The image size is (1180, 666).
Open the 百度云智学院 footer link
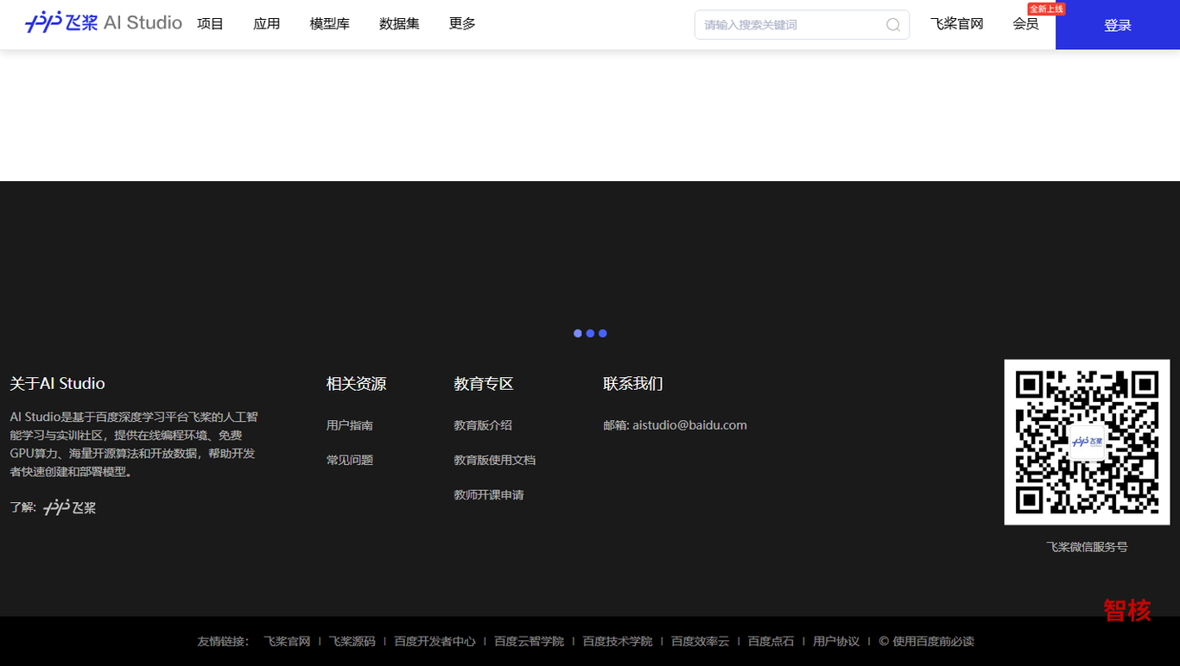point(529,642)
